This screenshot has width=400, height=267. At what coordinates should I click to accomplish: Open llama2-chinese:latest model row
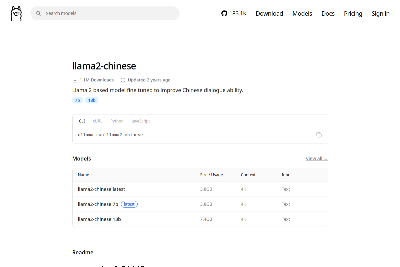(x=200, y=189)
